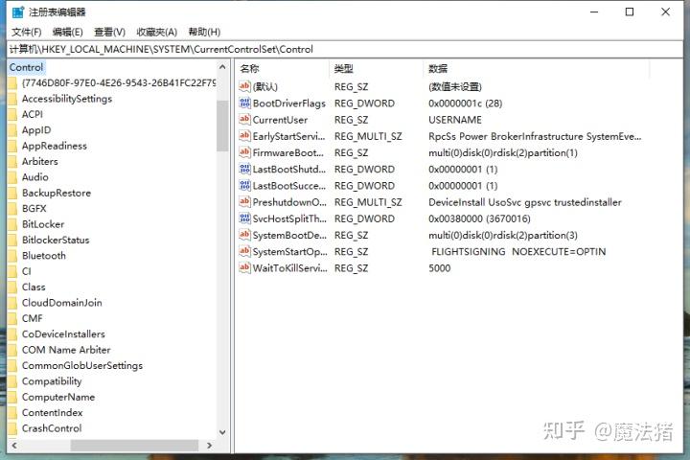Click the tree vertical scrollbar down arrow

(x=222, y=432)
